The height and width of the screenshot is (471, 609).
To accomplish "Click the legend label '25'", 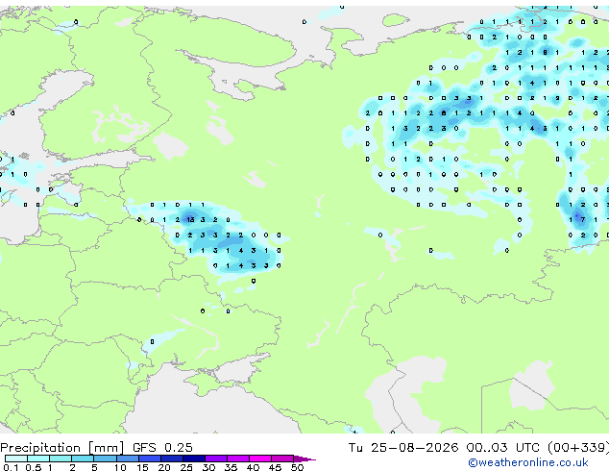I will (186, 467).
